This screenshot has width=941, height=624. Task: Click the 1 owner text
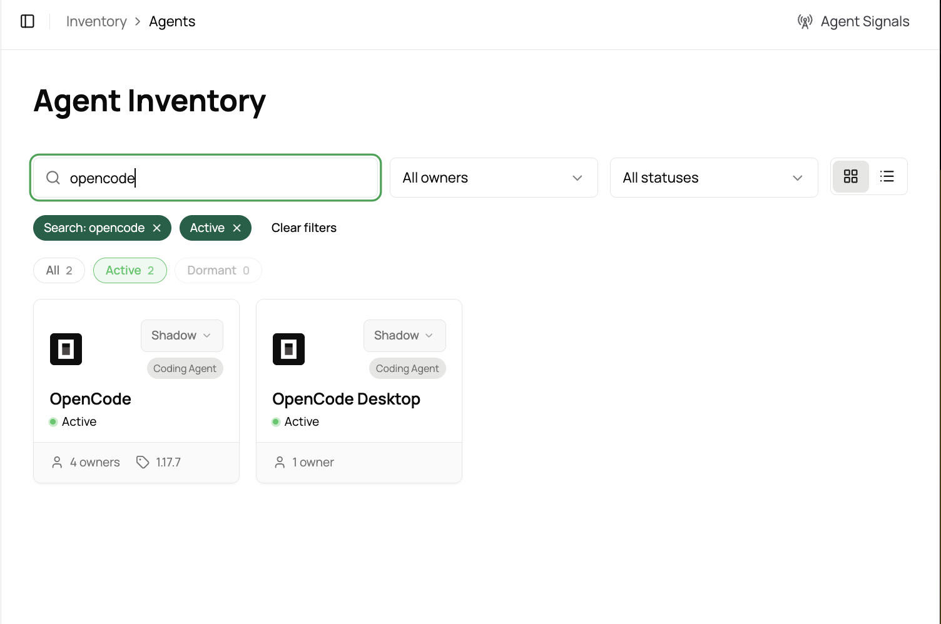pos(313,463)
